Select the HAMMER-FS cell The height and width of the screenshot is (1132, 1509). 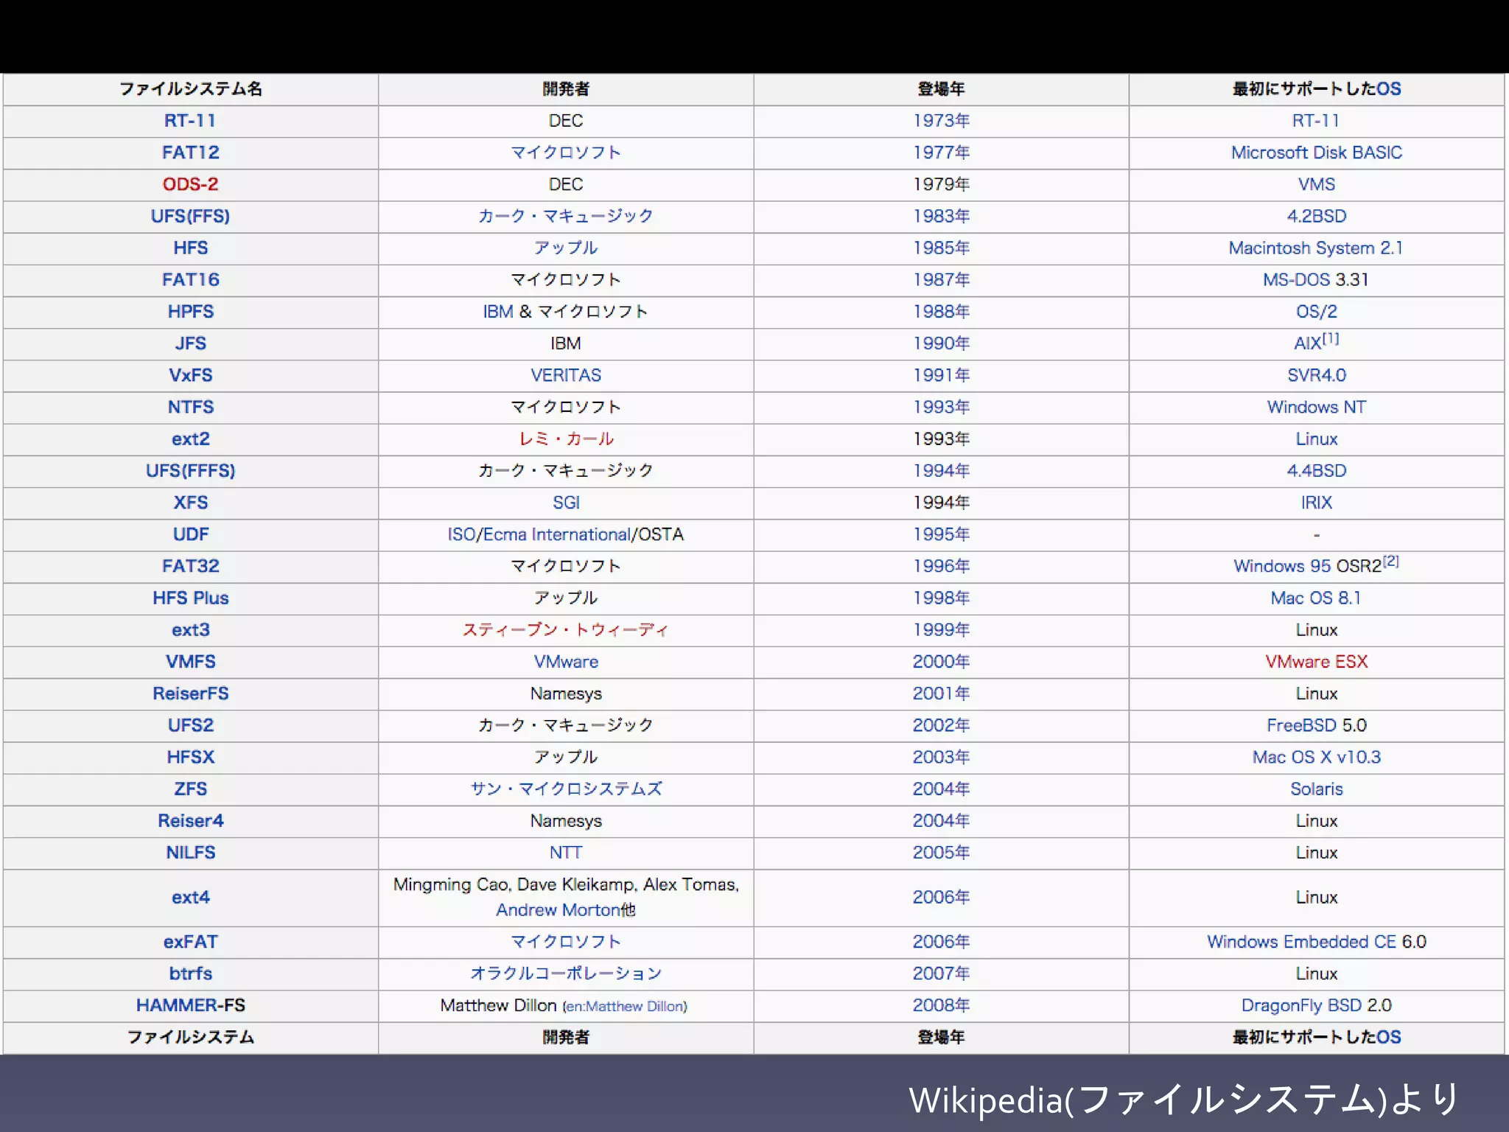(190, 1005)
